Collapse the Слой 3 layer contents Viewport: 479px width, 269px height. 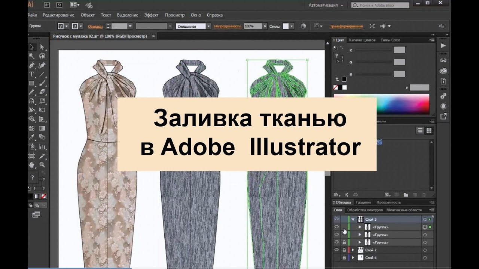tap(353, 219)
